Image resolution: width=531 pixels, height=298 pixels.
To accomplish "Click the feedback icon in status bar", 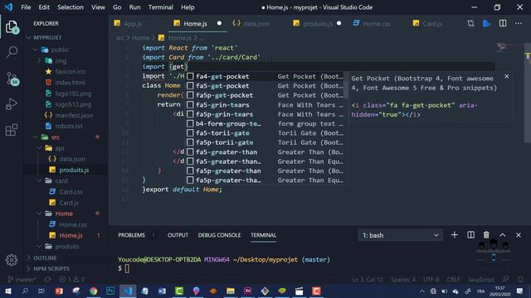I will (x=505, y=280).
